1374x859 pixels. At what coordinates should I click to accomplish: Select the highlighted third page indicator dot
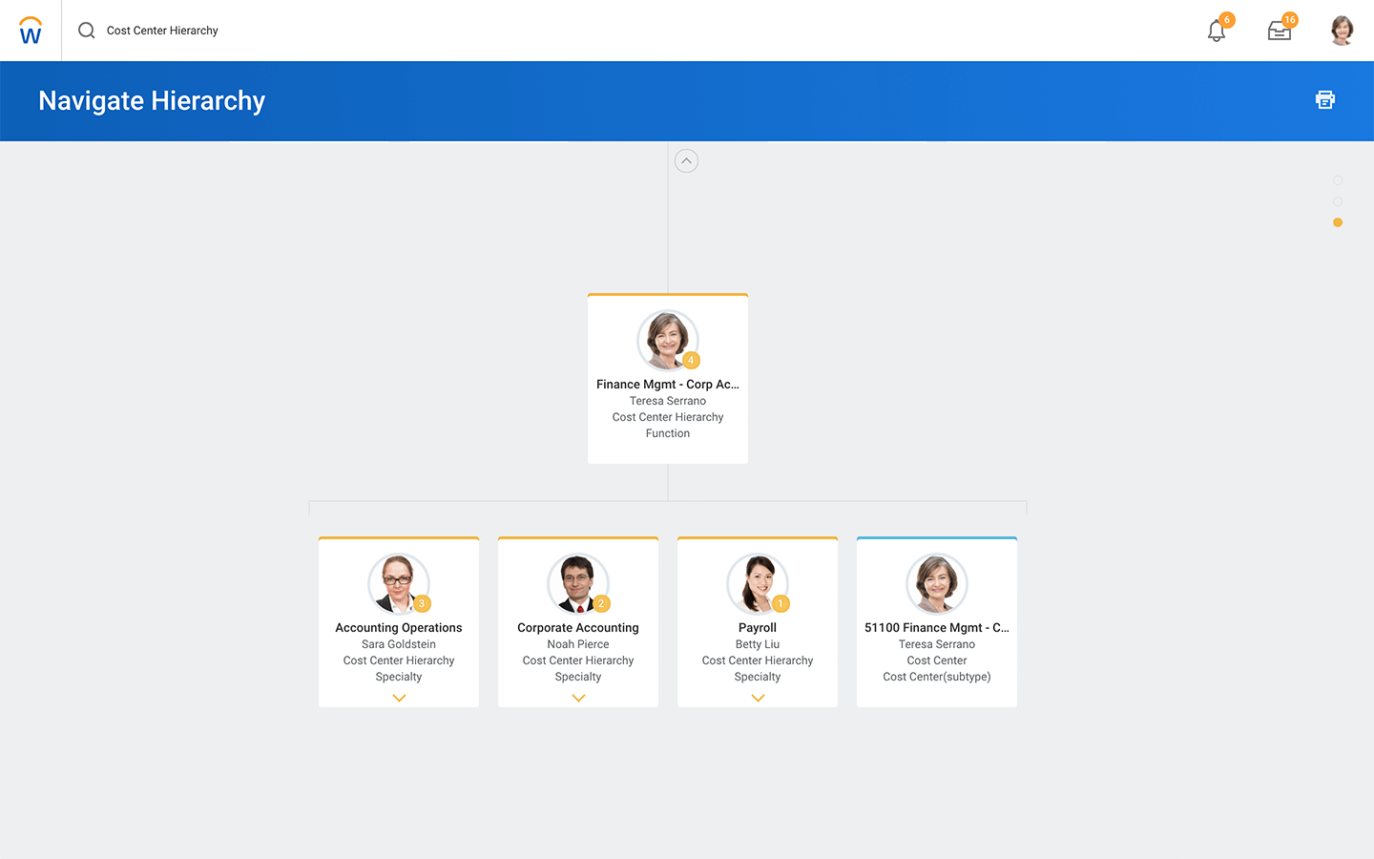point(1338,222)
